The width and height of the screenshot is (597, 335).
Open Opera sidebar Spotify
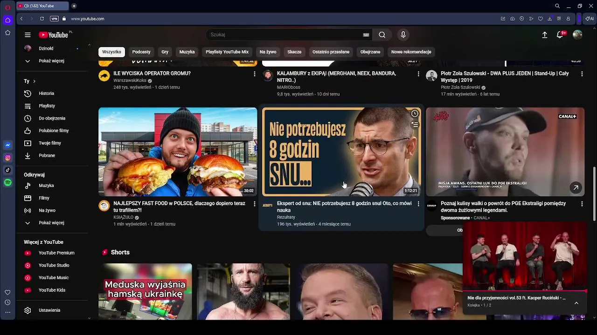tap(7, 183)
